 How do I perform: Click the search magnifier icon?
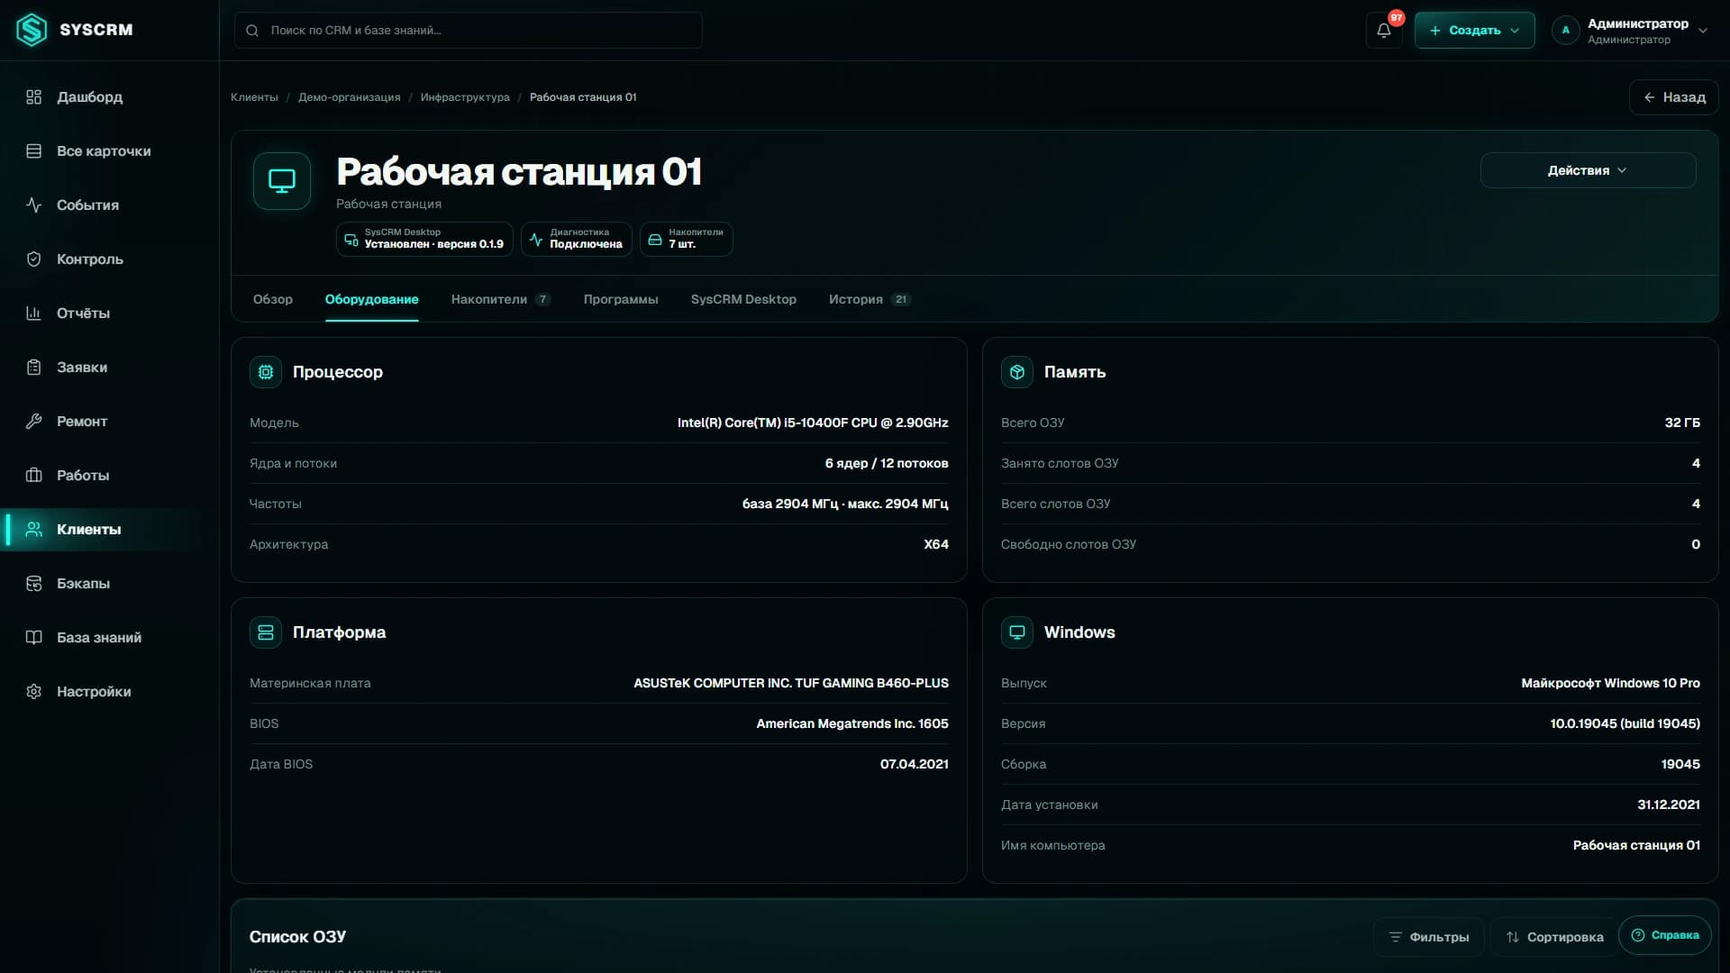(252, 30)
